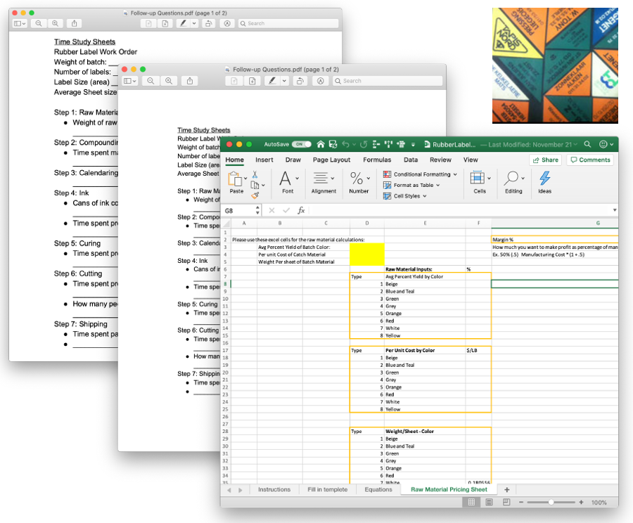Toggle the AutoSave switch in Excel
Viewport: 633px width, 523px height.
click(x=302, y=144)
